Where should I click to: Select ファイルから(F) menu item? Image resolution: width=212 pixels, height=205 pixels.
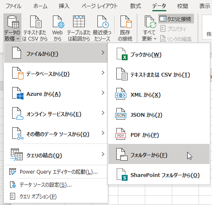click(x=56, y=53)
